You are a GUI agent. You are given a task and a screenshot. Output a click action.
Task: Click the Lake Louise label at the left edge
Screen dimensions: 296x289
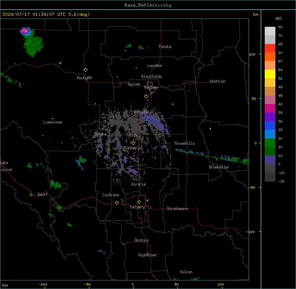click(x=5, y=166)
